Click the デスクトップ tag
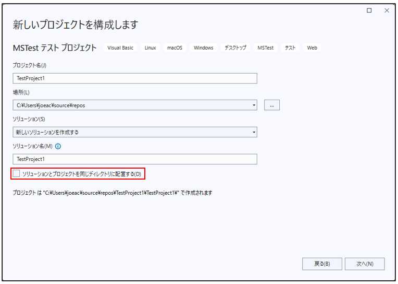The width and height of the screenshot is (398, 284). tap(235, 48)
